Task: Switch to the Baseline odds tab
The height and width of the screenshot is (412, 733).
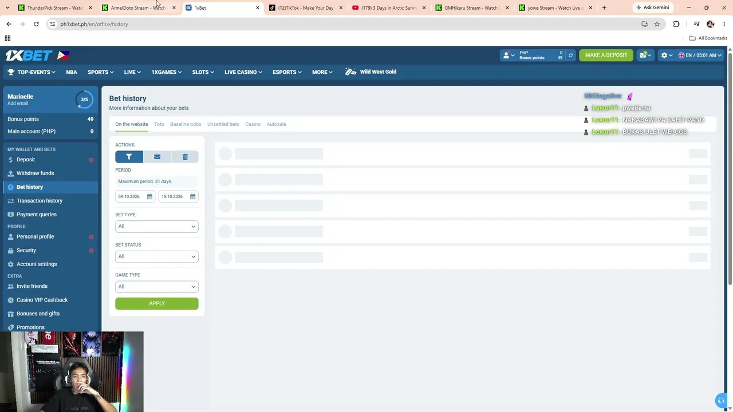Action: point(186,124)
